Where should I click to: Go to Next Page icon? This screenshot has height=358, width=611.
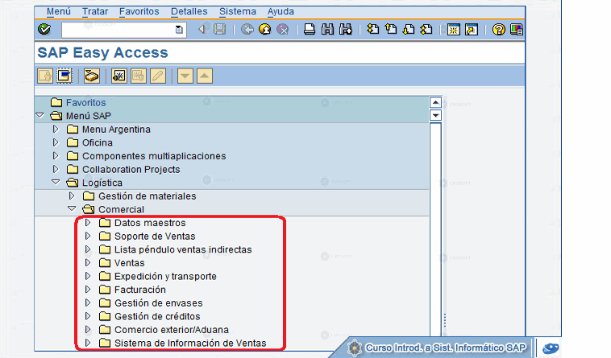(x=409, y=29)
